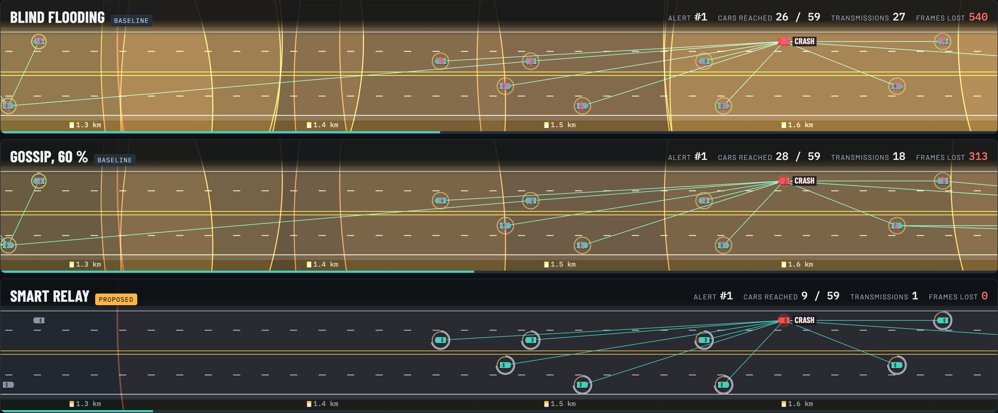The height and width of the screenshot is (413, 998).
Task: Click Blind Flooding teal progress bar
Action: (220, 132)
